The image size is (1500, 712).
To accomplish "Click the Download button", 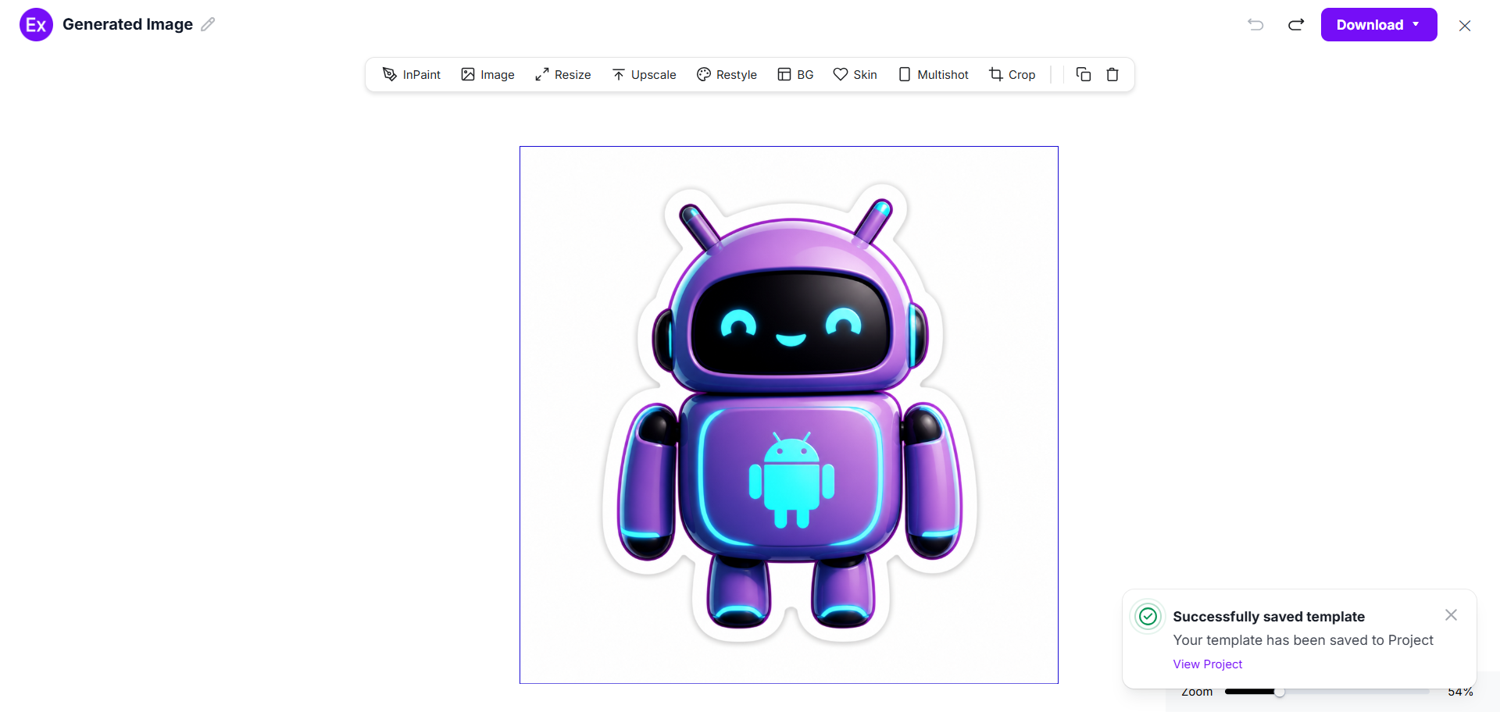I will tap(1379, 25).
